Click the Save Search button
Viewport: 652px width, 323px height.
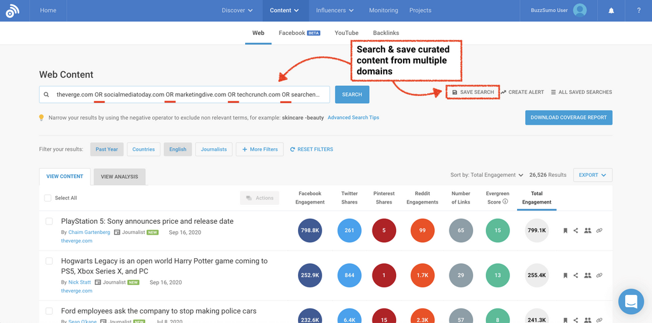(472, 92)
